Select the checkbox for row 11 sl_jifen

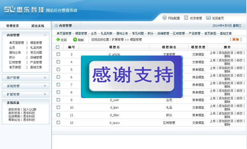pyautogui.click(x=58, y=115)
